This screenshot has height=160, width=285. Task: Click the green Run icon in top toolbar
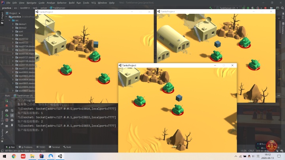pyautogui.click(x=243, y=8)
